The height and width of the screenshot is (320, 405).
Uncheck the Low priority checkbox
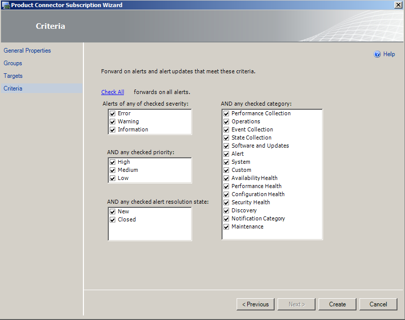[x=113, y=178]
